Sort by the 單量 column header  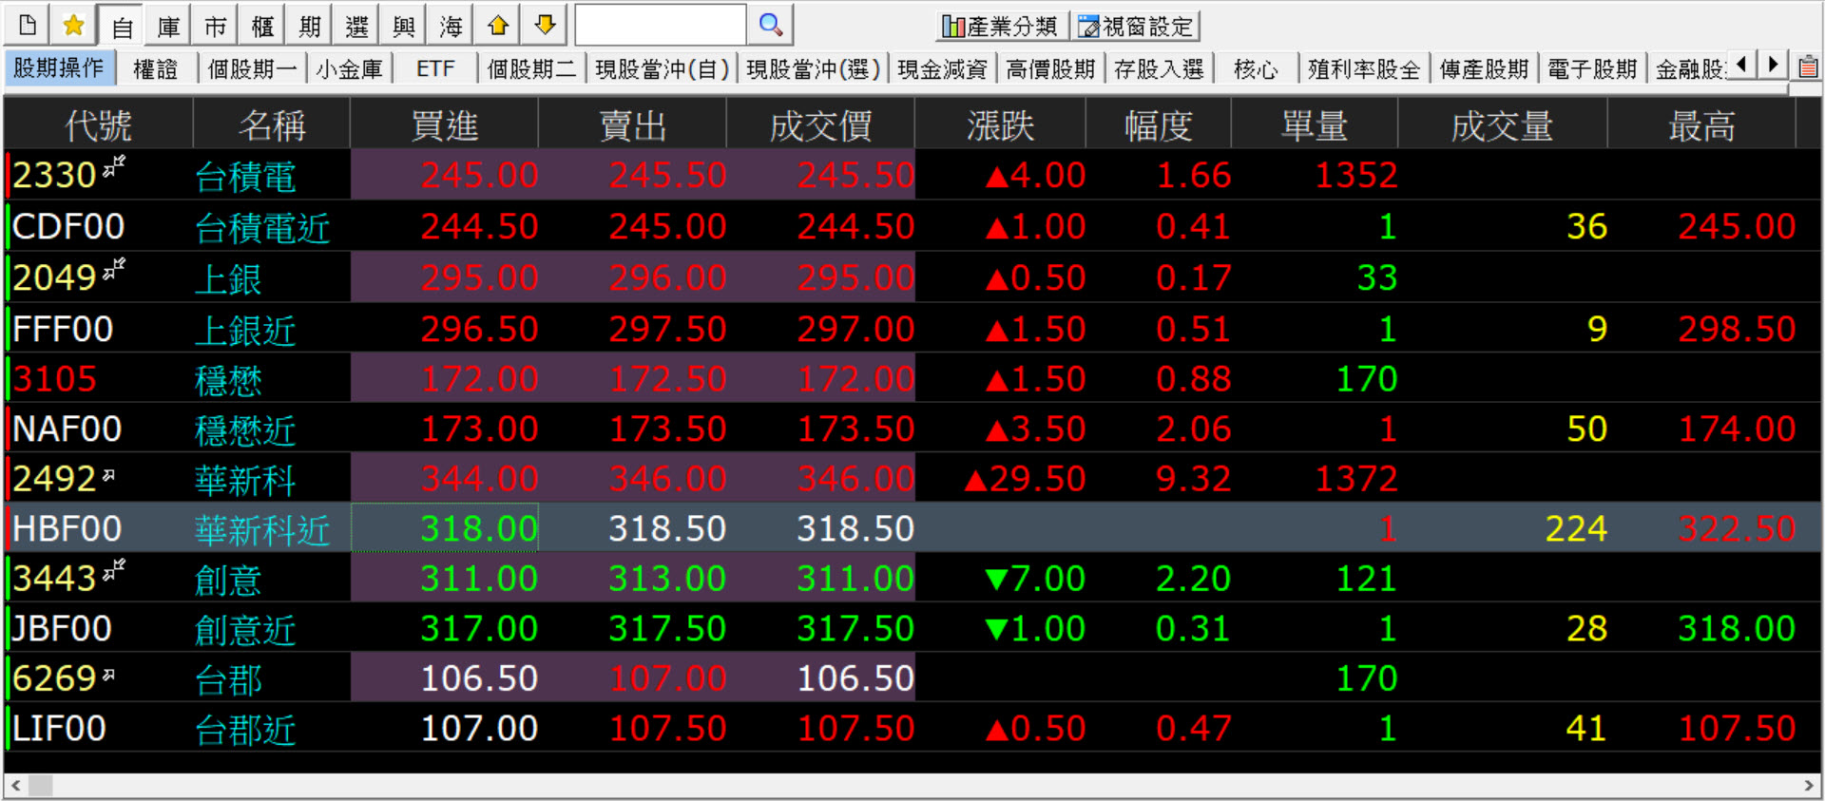coord(1315,125)
